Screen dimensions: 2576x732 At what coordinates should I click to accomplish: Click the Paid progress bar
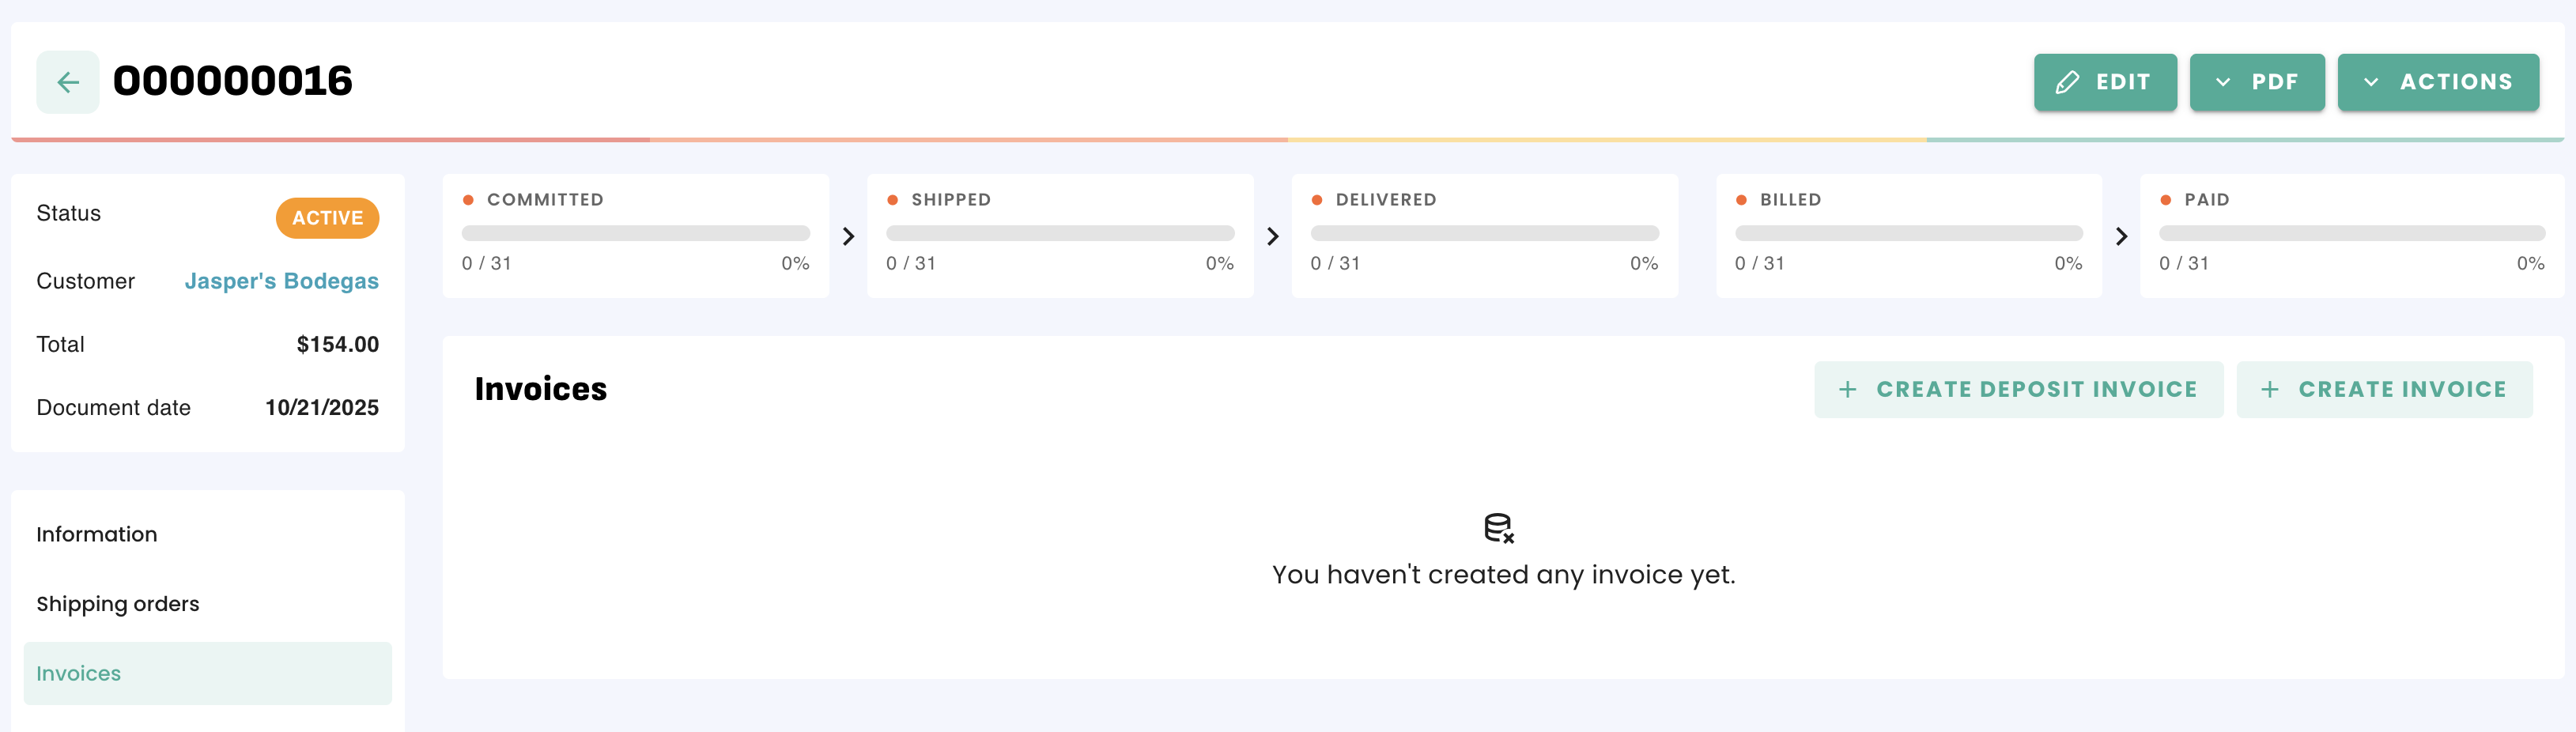click(2351, 233)
